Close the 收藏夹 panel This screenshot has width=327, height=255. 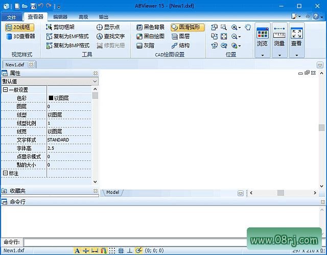click(96, 191)
